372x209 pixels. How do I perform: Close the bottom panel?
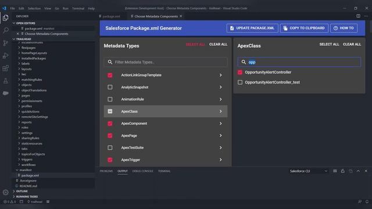366,171
